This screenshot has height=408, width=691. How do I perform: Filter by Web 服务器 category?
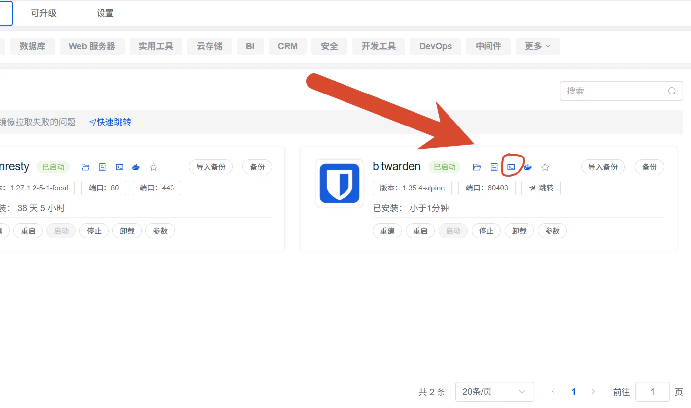(x=92, y=46)
